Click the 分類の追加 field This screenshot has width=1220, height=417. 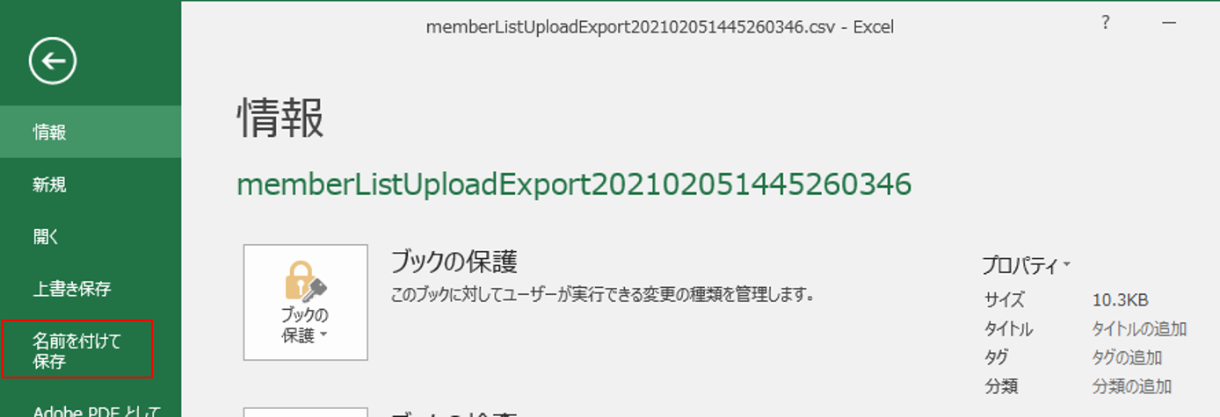pyautogui.click(x=1132, y=386)
